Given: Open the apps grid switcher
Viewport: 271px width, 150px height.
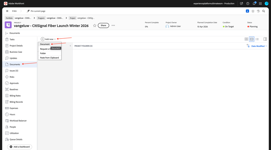Looking at the screenshot, I should (x=260, y=4).
